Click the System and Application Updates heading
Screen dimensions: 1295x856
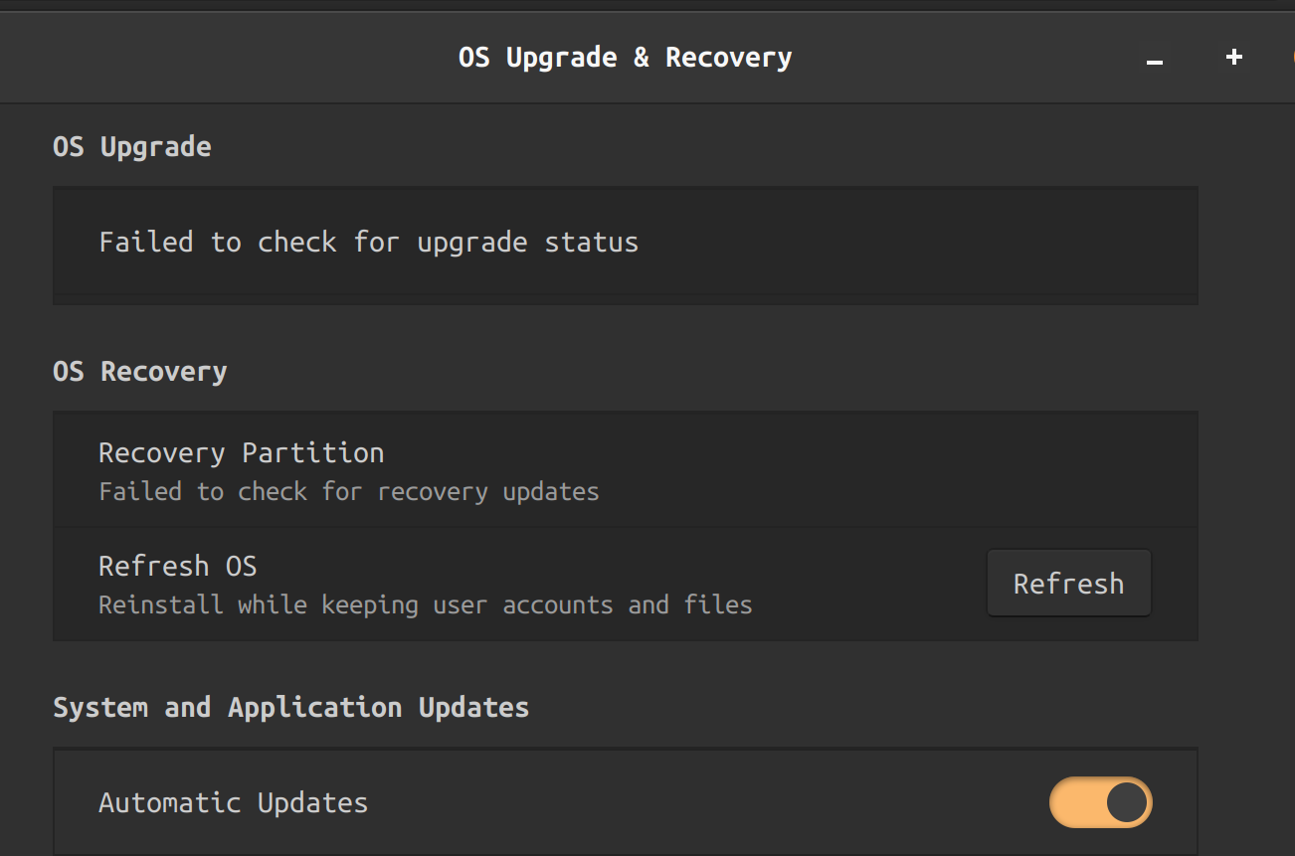(290, 707)
